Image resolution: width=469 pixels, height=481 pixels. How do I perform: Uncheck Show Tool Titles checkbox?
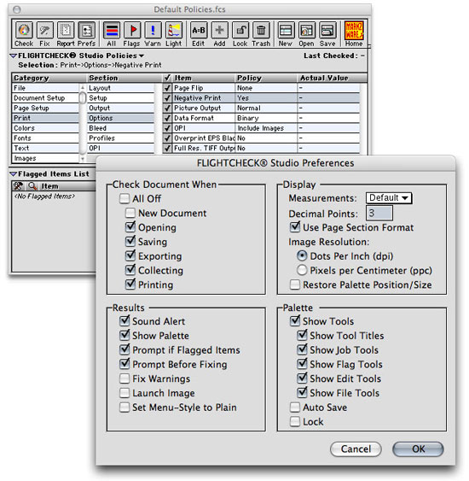pyautogui.click(x=302, y=335)
